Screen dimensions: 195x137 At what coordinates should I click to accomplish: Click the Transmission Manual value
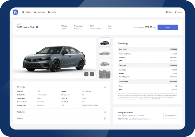(76, 28)
